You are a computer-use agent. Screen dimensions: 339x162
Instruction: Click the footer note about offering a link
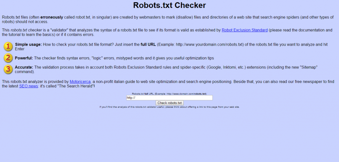[169, 107]
